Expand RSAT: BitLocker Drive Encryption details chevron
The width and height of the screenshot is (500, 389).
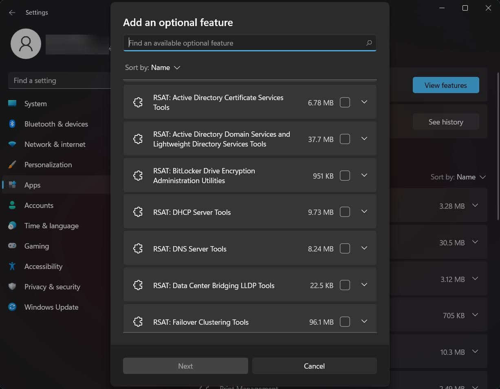point(364,175)
